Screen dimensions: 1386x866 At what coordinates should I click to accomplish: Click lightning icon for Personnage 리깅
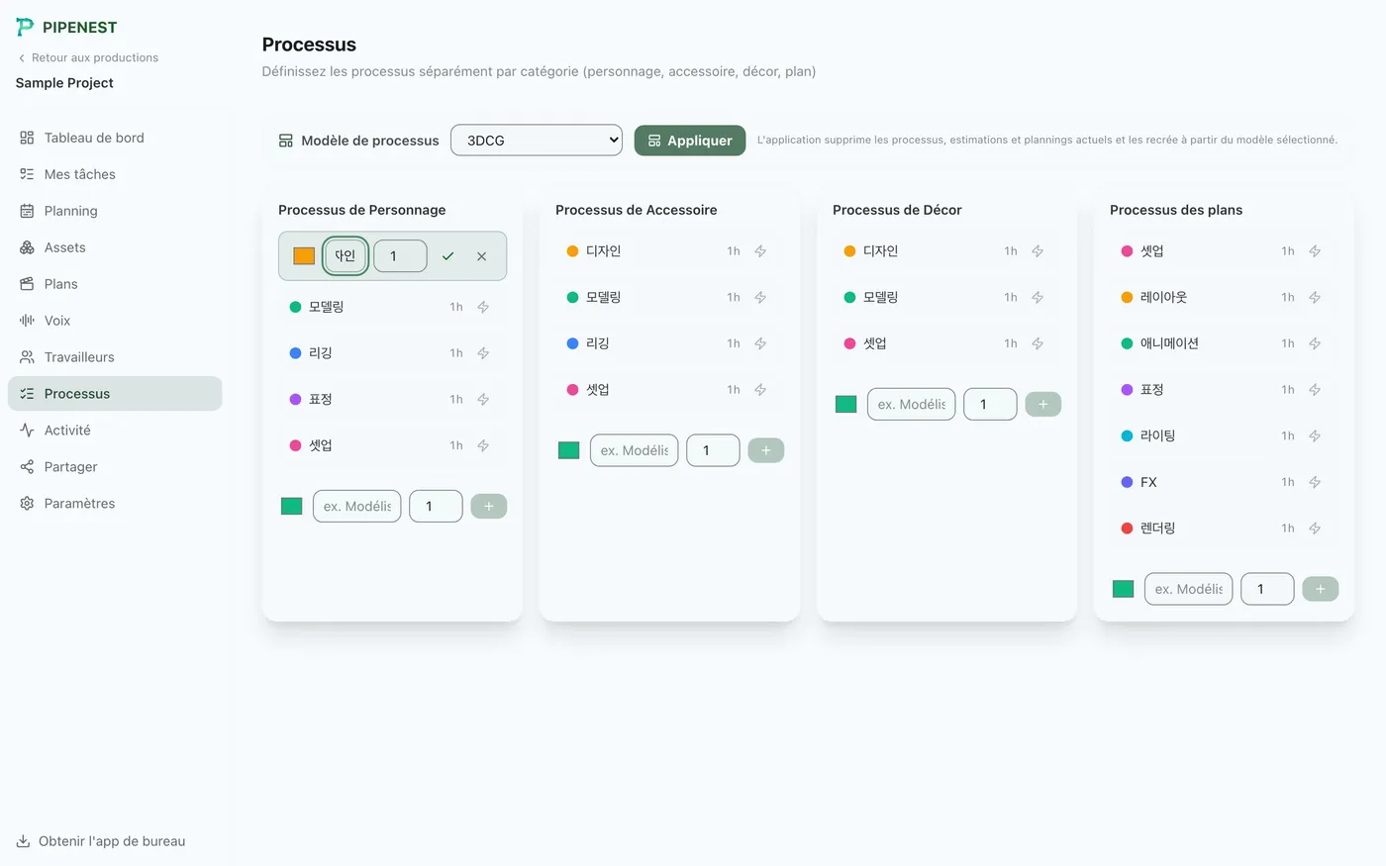(483, 353)
